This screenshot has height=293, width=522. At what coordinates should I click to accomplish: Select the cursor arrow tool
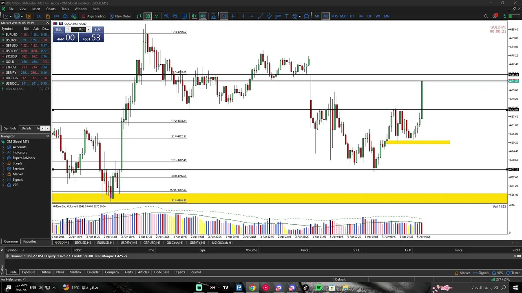pyautogui.click(x=224, y=16)
